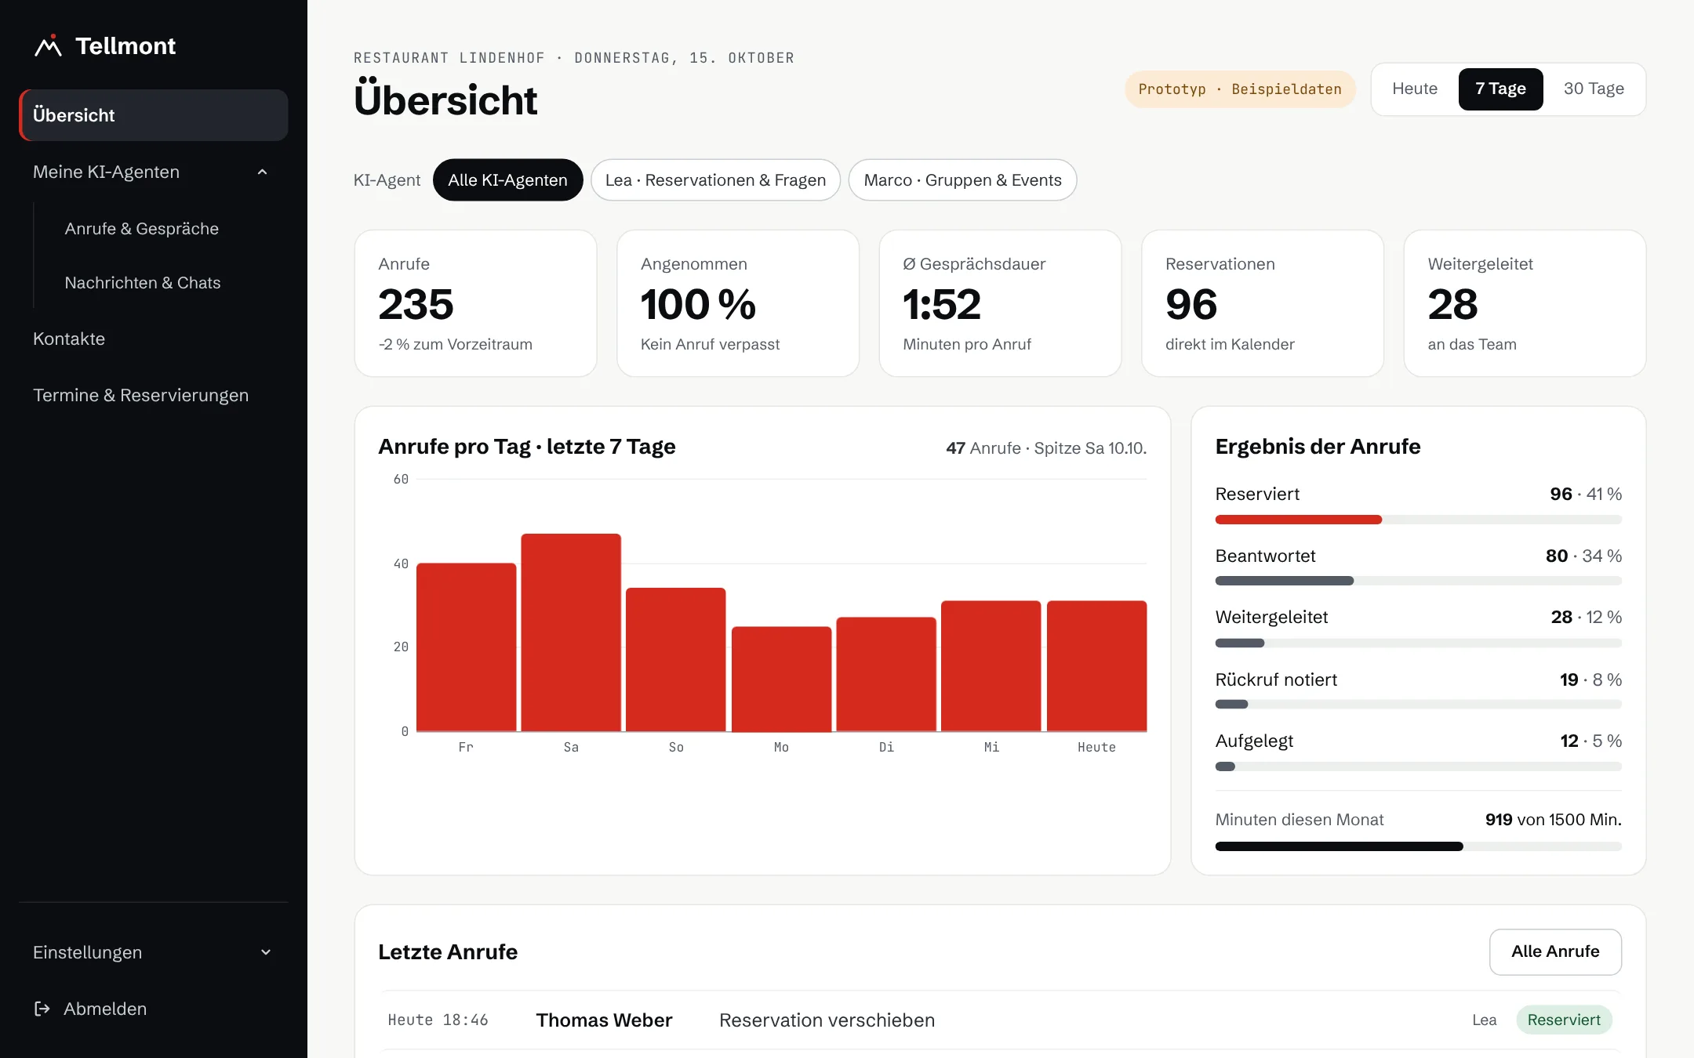Viewport: 1694px width, 1058px height.
Task: Select the 7 Tage time range
Action: (1500, 89)
